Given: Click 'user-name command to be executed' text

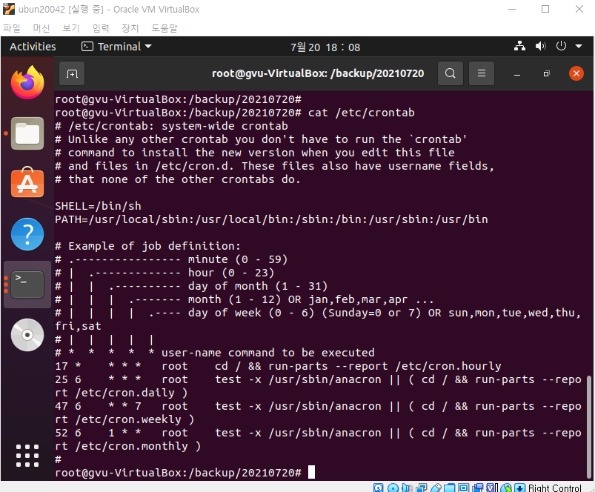Looking at the screenshot, I should (x=268, y=353).
